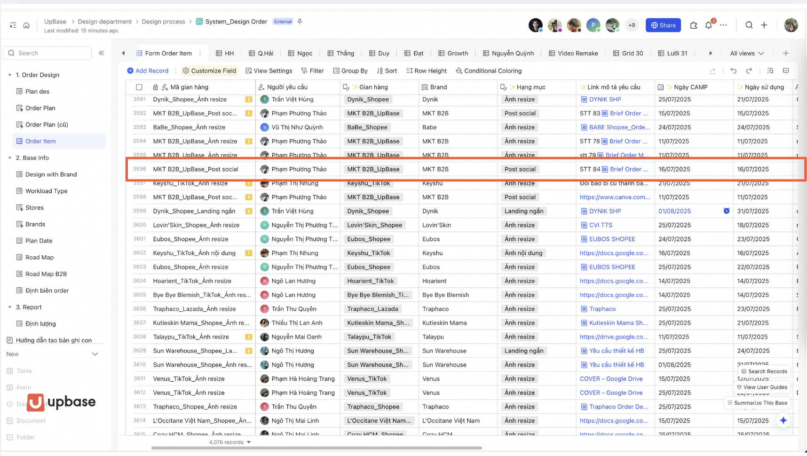Open Sort options
The height and width of the screenshot is (456, 807).
pyautogui.click(x=387, y=71)
